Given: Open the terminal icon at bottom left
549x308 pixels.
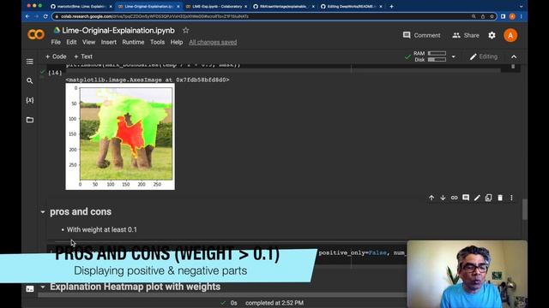Looking at the screenshot, I should point(30,289).
